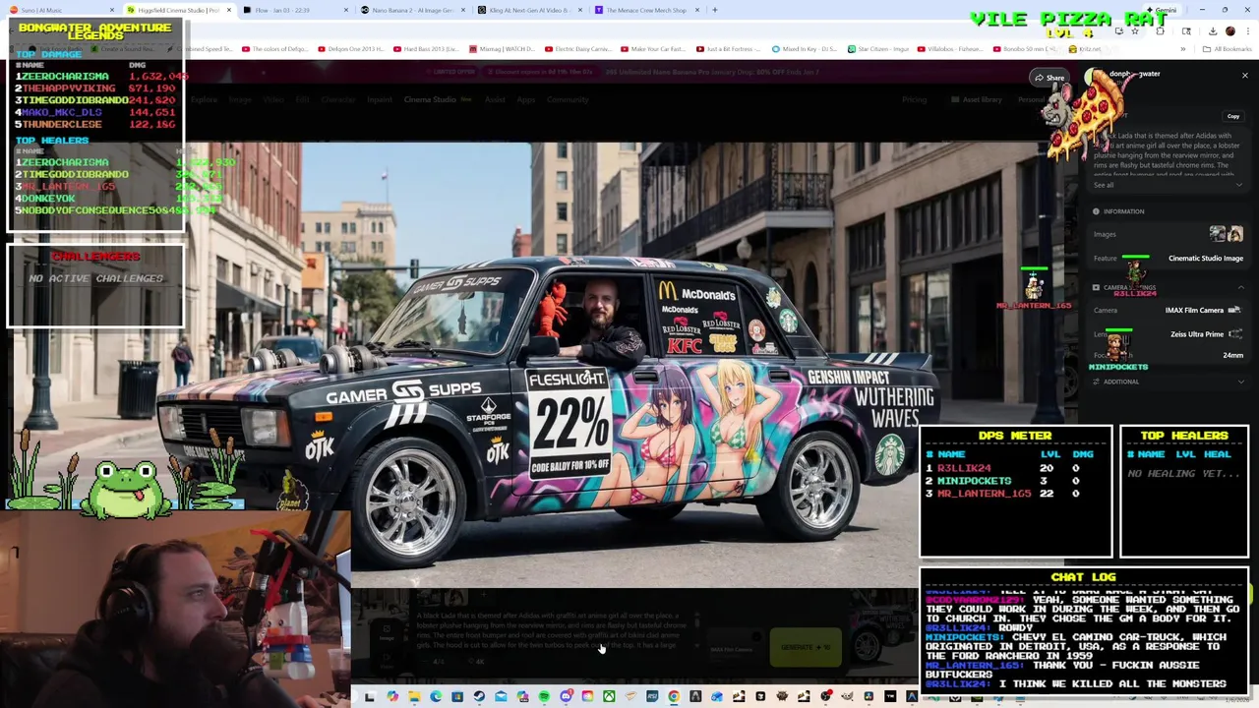Image resolution: width=1259 pixels, height=708 pixels.
Task: Open the Chrome profile avatar
Action: (1229, 31)
